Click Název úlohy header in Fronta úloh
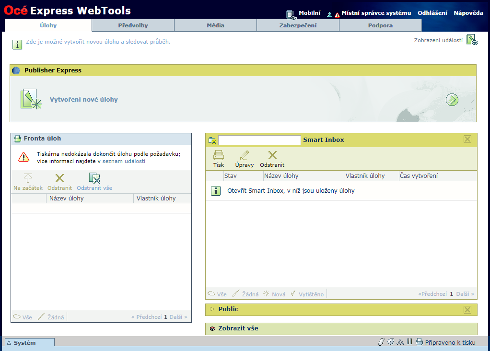Screen dimensions: 490x351 (x=66, y=199)
